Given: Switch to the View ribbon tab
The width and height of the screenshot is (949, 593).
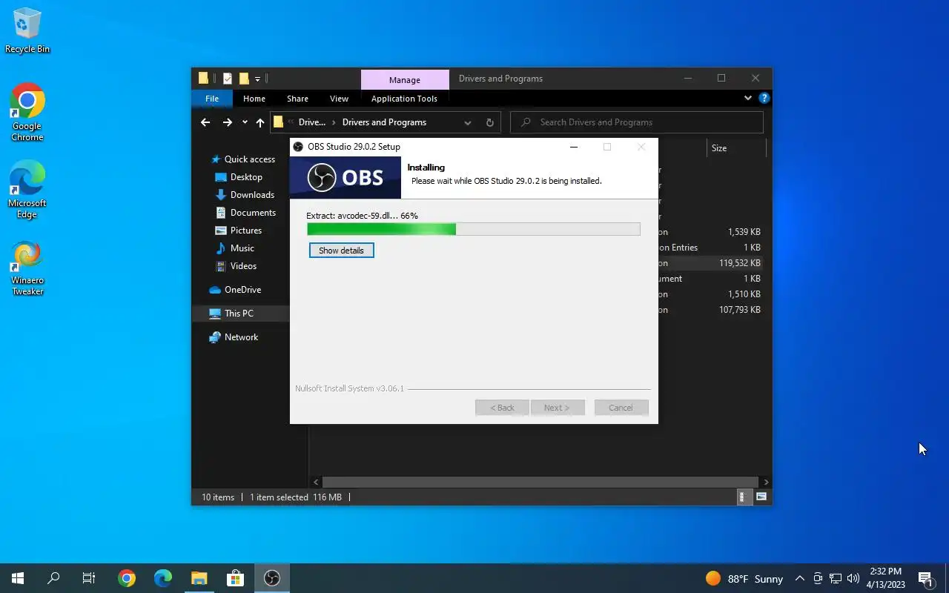Looking at the screenshot, I should point(339,99).
